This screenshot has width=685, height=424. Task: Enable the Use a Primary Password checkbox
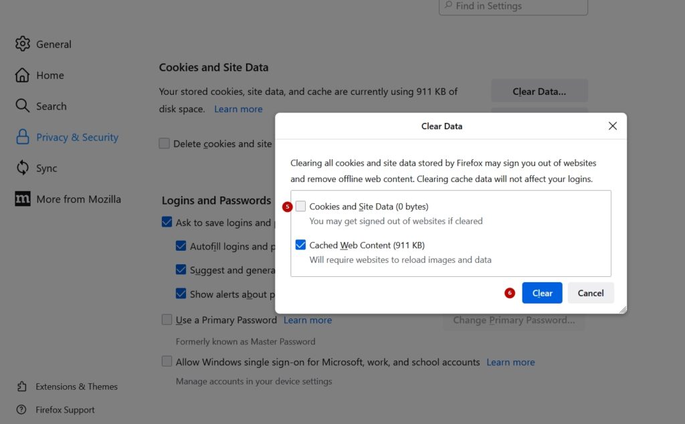point(167,320)
